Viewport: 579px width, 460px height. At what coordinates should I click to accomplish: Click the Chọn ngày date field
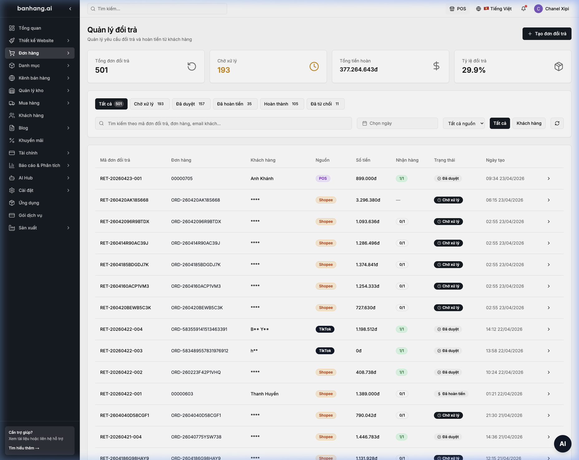pyautogui.click(x=397, y=123)
